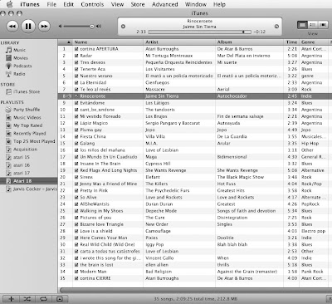The height and width of the screenshot is (304, 332).
Task: Uncheck the Galang song checkbox
Action: pos(76,144)
